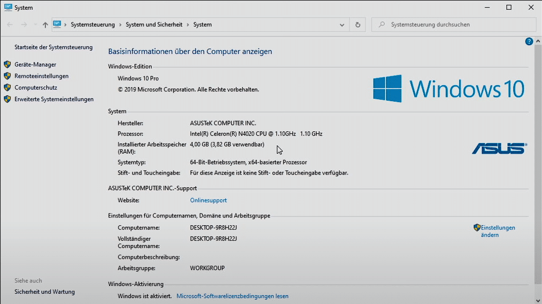Expand chevron after System und Sicherheit breadcrumb
The image size is (542, 304).
188,25
